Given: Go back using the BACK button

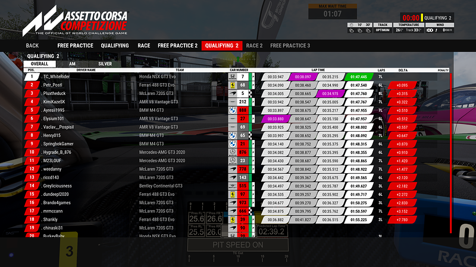Looking at the screenshot, I should (x=32, y=46).
